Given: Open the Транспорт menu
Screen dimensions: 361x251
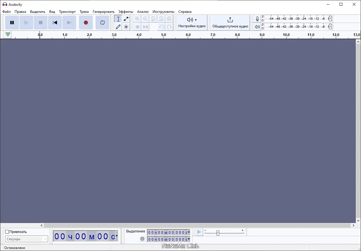Looking at the screenshot, I should tap(67, 12).
